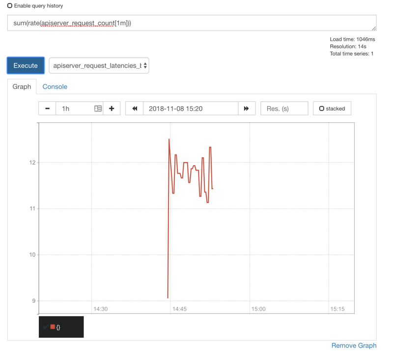Click the Execute button
The height and width of the screenshot is (351, 393).
pos(26,65)
